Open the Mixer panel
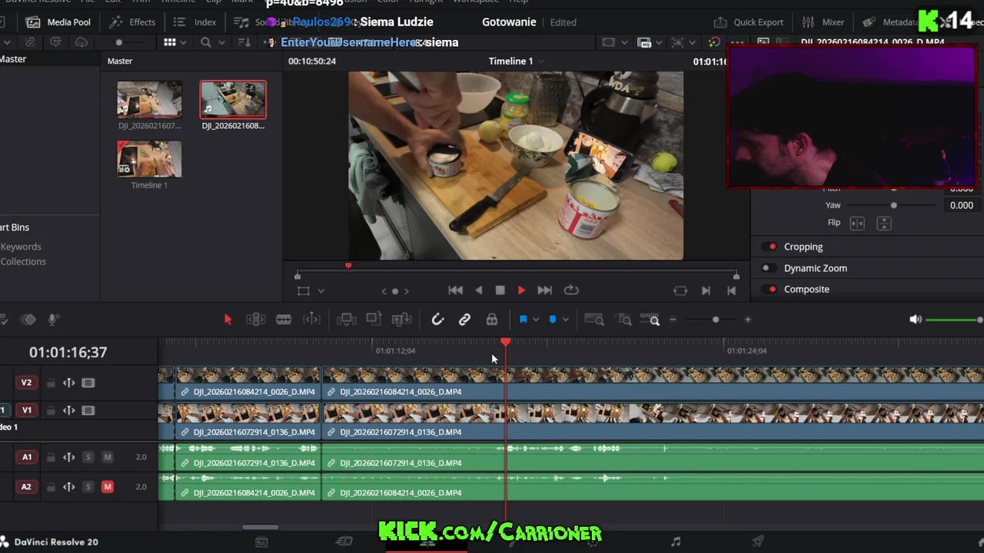Screen dimensions: 984x553 click(823, 22)
